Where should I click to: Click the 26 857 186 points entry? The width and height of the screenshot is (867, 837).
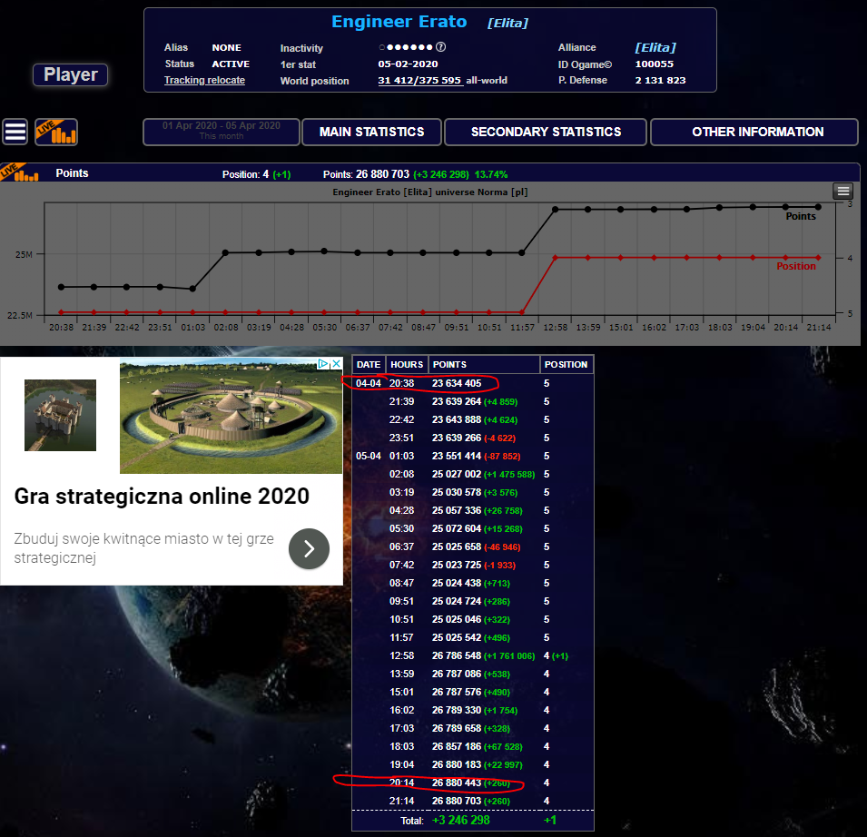coord(457,746)
